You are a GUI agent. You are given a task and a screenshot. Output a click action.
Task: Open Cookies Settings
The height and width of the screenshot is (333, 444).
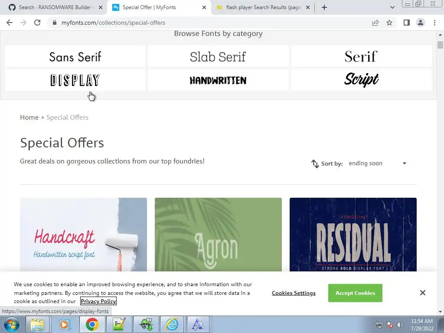tap(294, 293)
